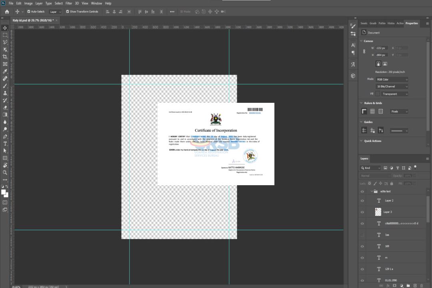The height and width of the screenshot is (288, 432).
Task: Collapse the Rulers & Grids section
Action: (x=362, y=103)
